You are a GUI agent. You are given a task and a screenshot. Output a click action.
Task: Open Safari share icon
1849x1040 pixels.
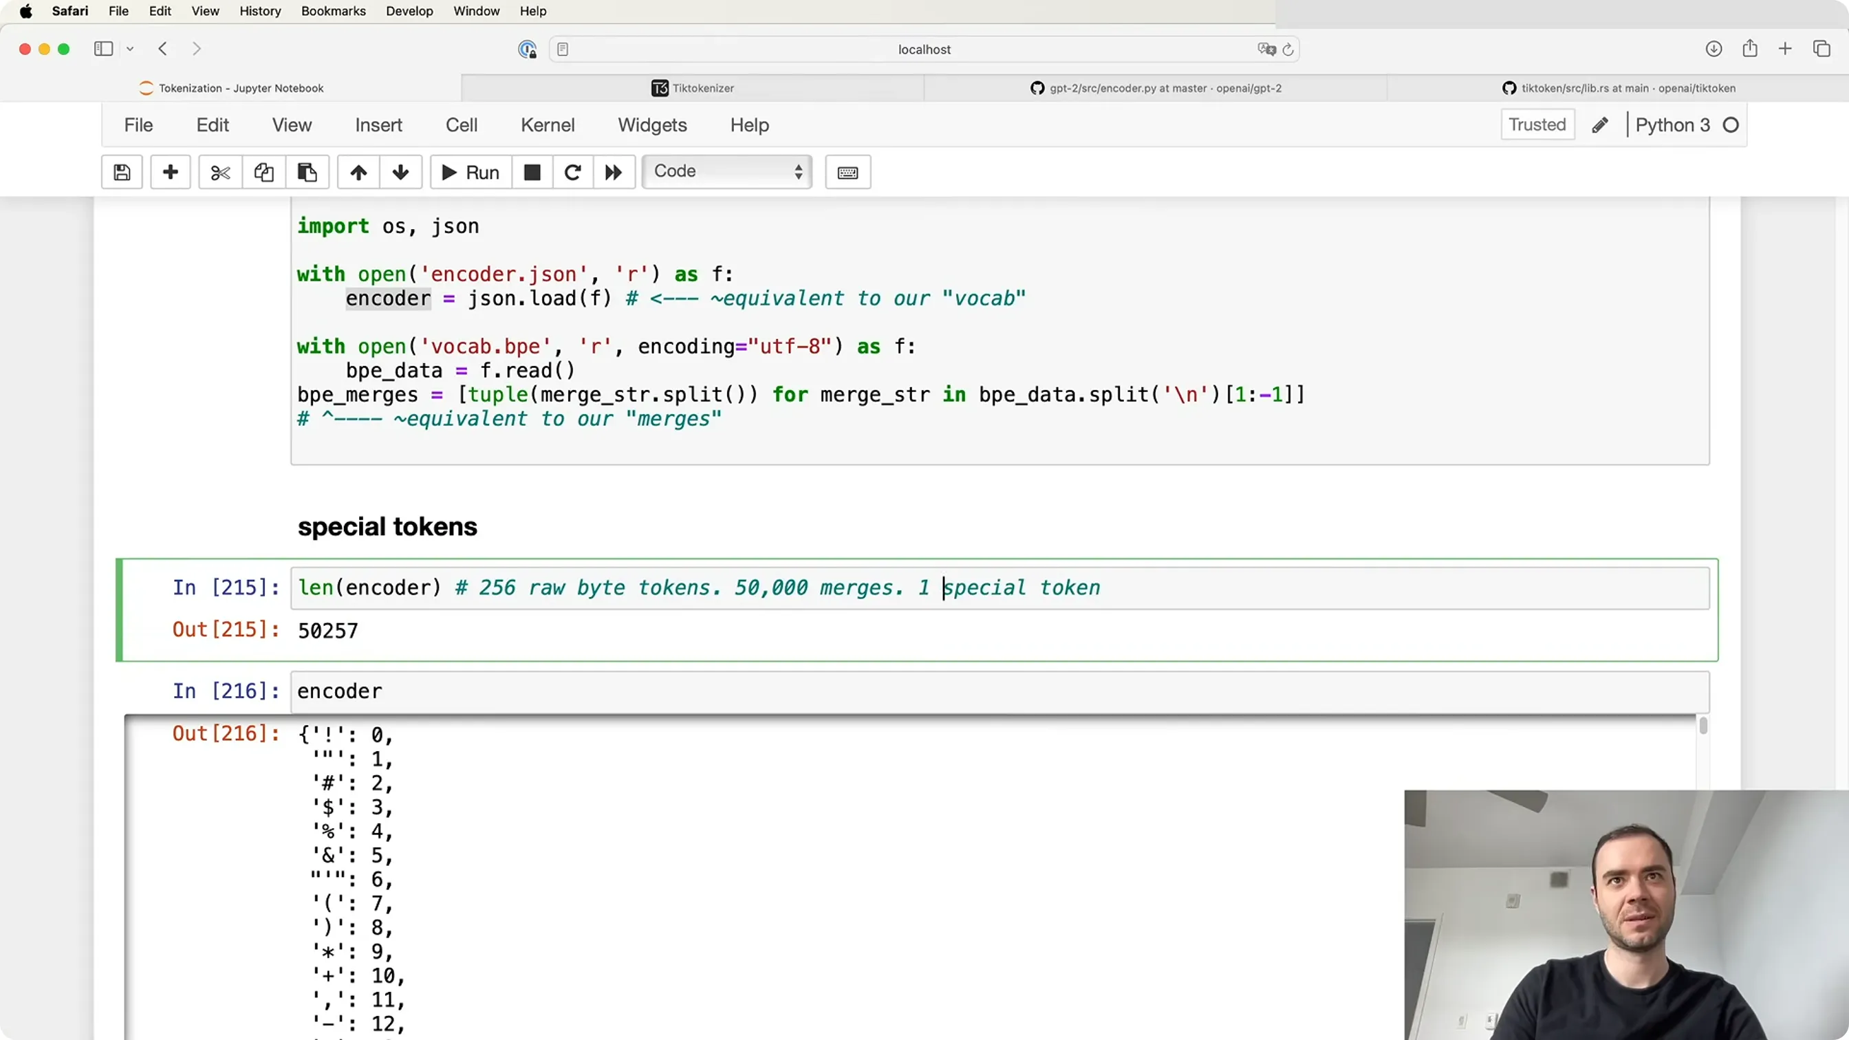[x=1750, y=48]
